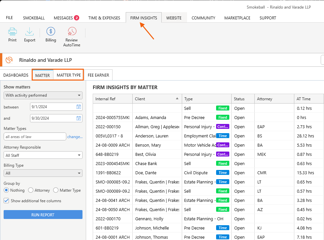Select the MATTER sub-tab
The width and height of the screenshot is (324, 240).
point(43,75)
